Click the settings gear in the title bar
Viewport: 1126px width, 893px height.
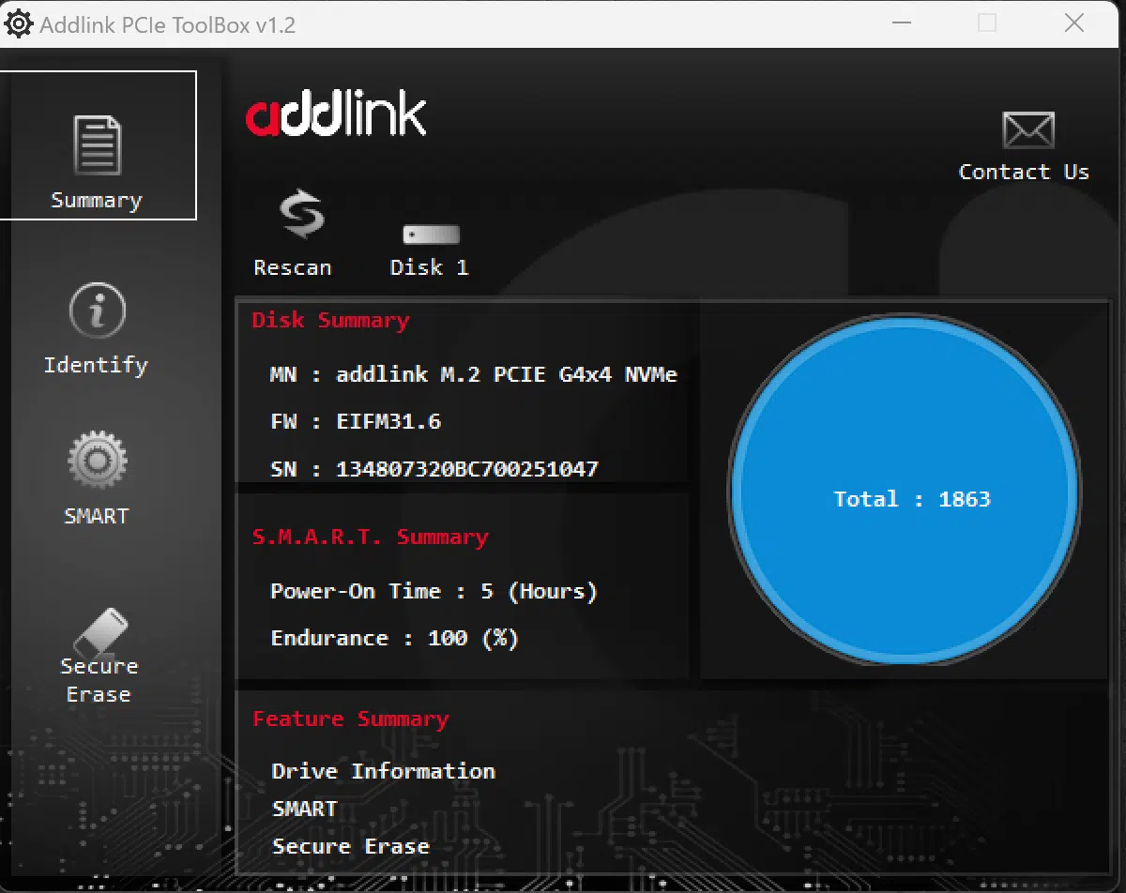tap(19, 23)
